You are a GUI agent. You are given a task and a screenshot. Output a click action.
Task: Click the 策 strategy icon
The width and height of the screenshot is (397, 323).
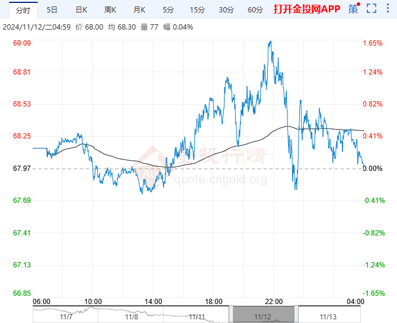click(x=353, y=9)
